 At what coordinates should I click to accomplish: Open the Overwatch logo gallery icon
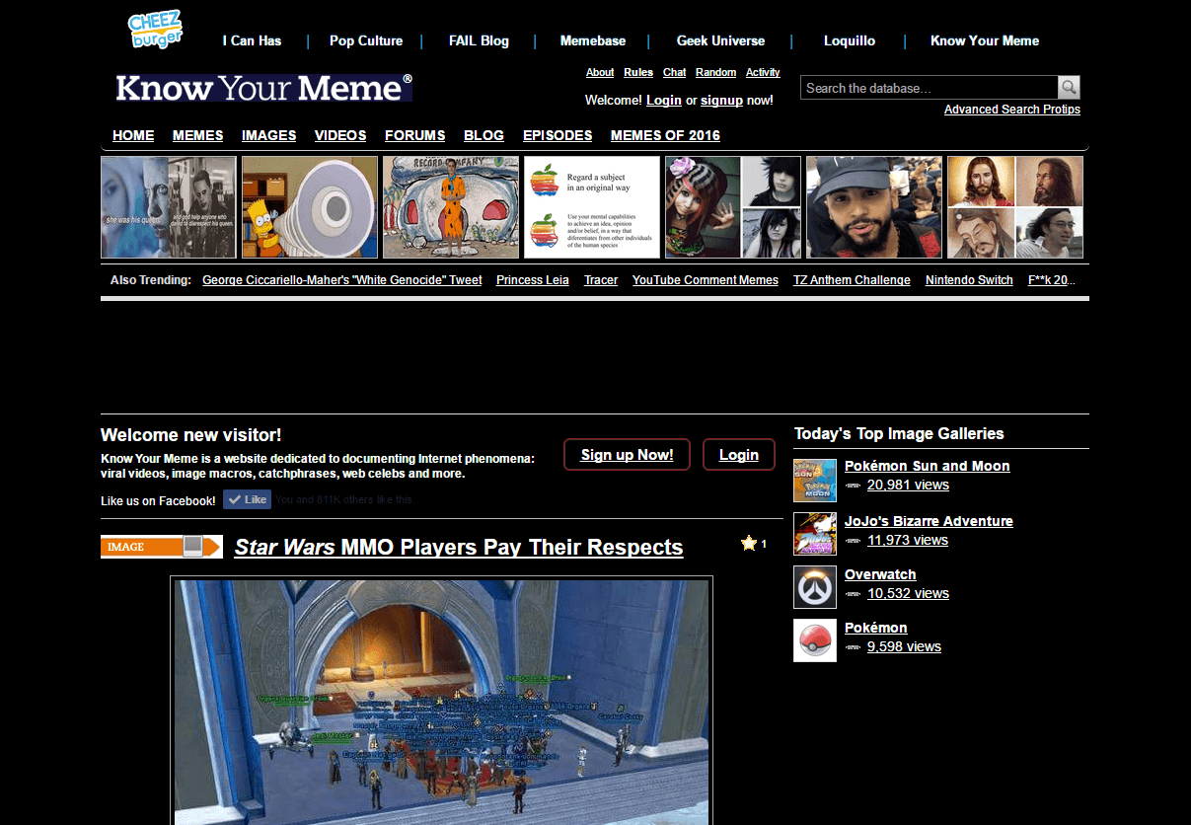pyautogui.click(x=815, y=587)
